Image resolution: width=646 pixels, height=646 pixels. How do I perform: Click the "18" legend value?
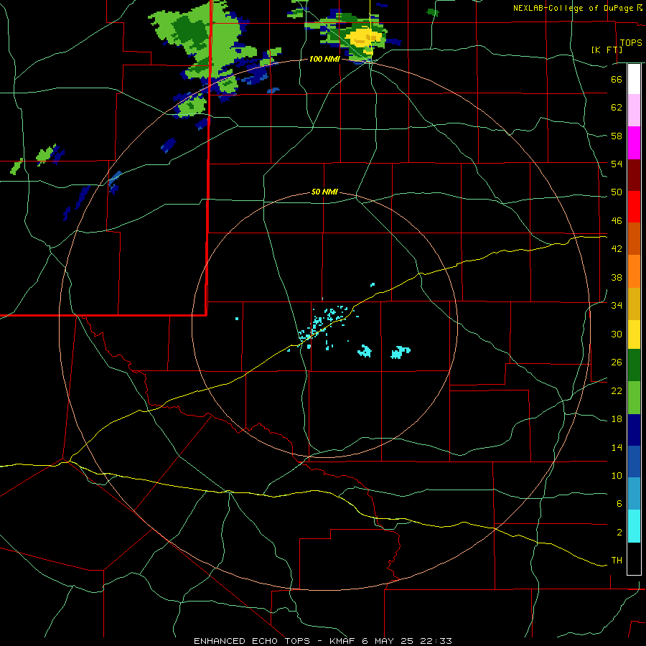[x=617, y=419]
